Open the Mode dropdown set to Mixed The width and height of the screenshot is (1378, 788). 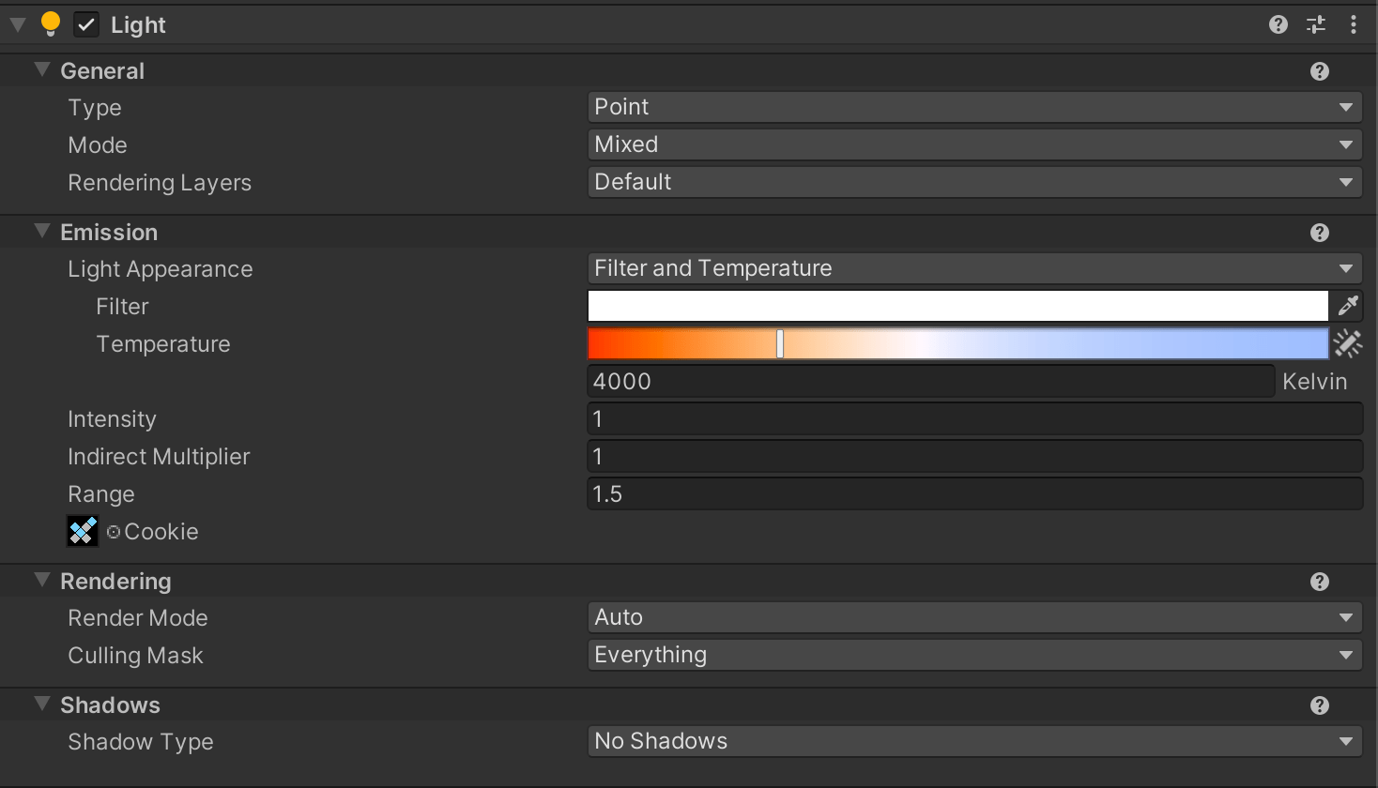click(x=974, y=144)
